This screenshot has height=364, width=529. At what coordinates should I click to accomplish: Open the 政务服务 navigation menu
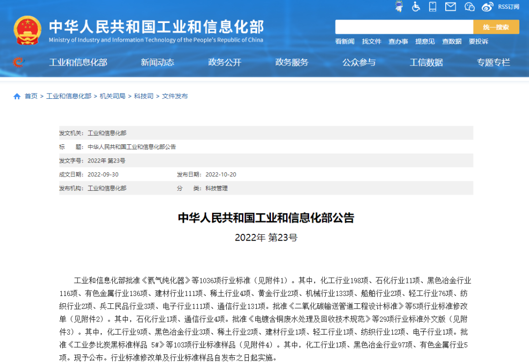(292, 62)
